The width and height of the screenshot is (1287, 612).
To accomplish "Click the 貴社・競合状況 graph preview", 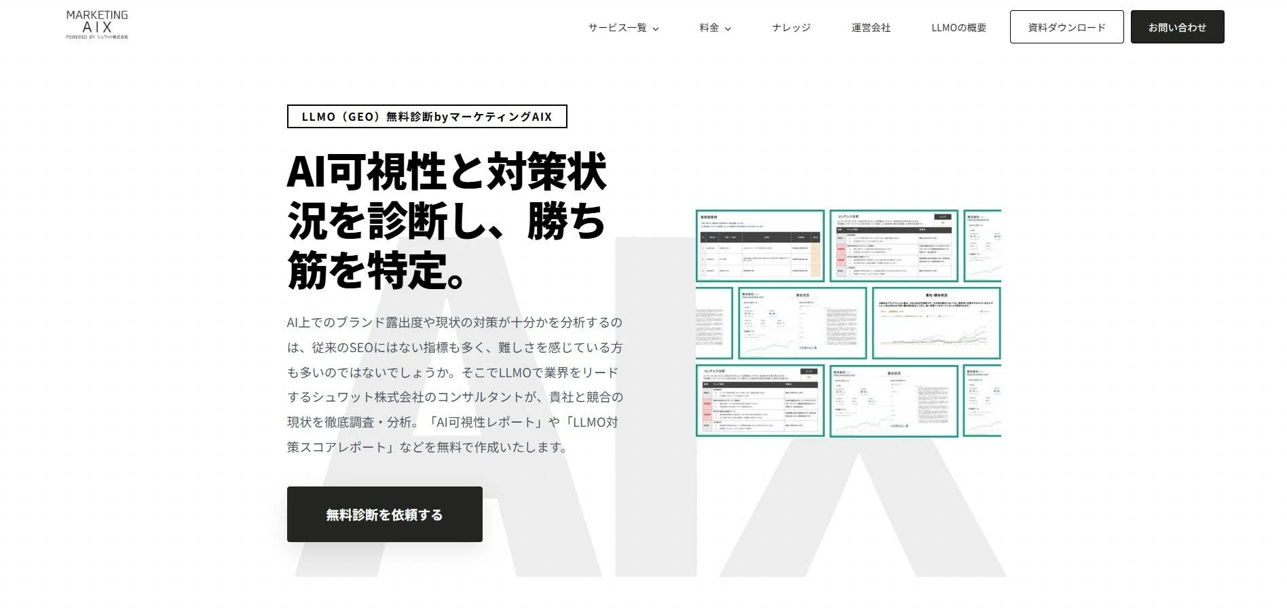I will 937,322.
